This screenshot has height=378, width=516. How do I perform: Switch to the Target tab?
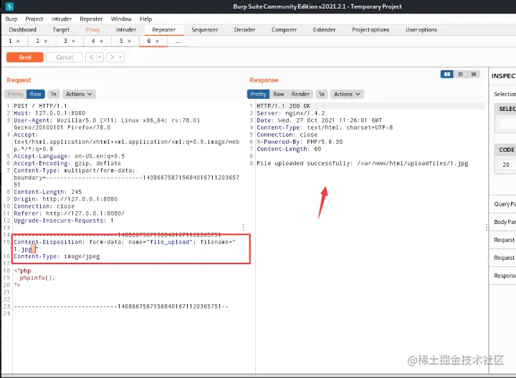61,29
